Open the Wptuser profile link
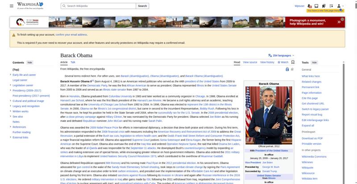357x184 pixels. coord(299,6)
